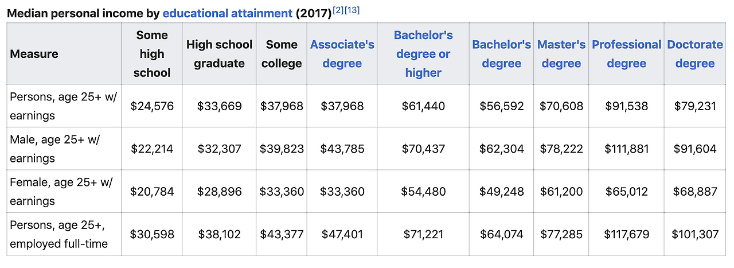
Task: Click the Some college column header
Action: click(x=282, y=54)
